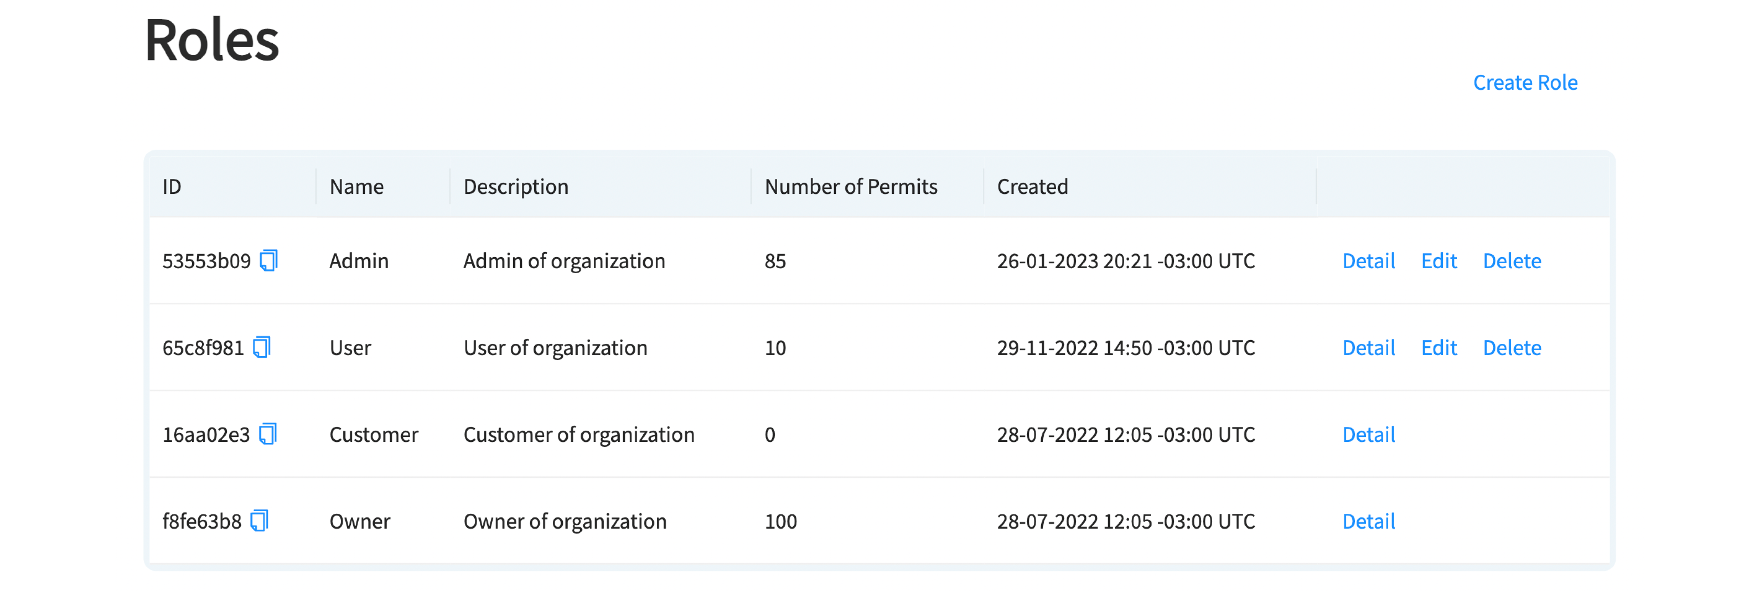The height and width of the screenshot is (591, 1756).
Task: Click the Number of Permits header
Action: click(850, 187)
